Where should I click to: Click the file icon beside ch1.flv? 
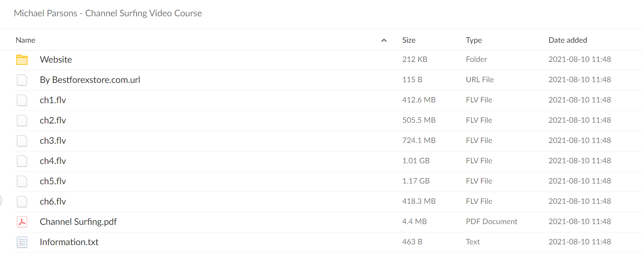tap(22, 100)
